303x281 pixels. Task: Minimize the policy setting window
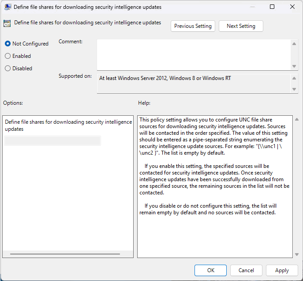252,7
